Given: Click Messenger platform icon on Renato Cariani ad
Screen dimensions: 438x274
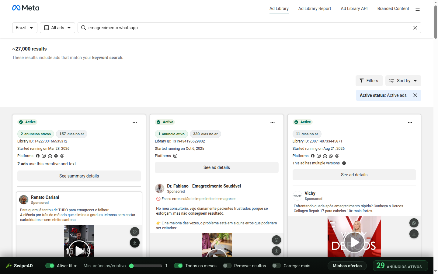Looking at the screenshot, I should click(x=56, y=156).
